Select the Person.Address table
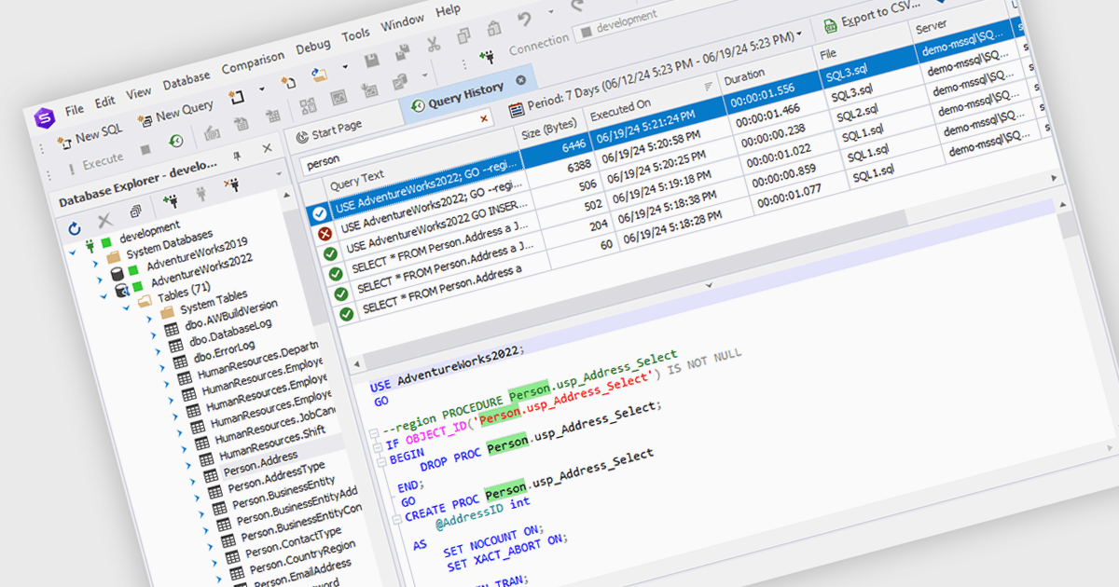Viewport: 1119px width, 587px height. coord(260,463)
